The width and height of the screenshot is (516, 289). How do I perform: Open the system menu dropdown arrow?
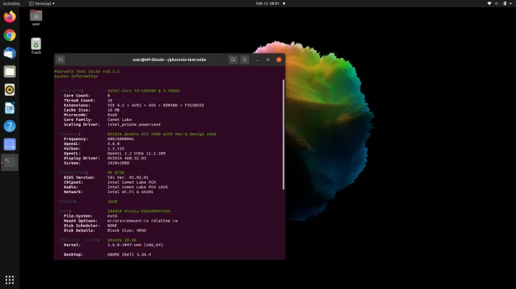click(510, 4)
